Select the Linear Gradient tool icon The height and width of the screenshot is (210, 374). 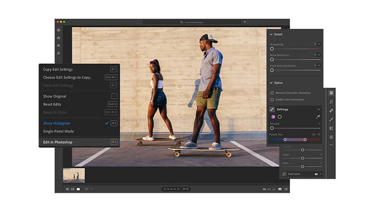[x=331, y=128]
